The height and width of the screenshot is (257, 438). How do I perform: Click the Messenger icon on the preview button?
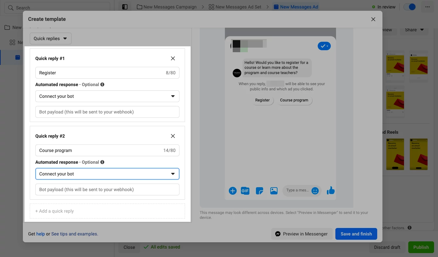point(278,234)
